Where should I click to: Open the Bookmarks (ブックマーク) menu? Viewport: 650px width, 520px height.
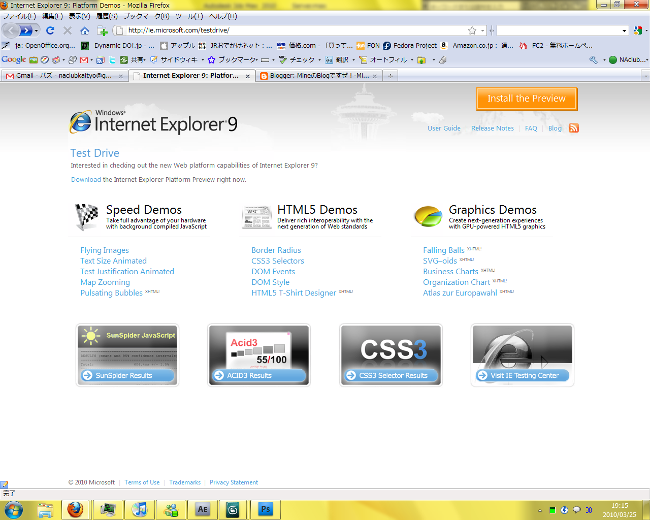[147, 16]
